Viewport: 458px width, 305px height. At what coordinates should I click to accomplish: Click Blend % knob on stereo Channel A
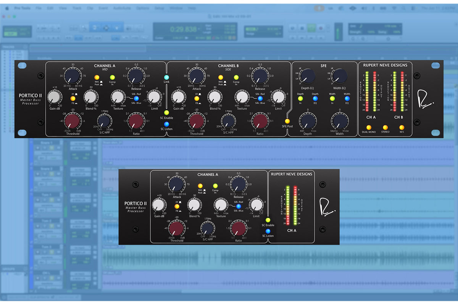coord(91,97)
